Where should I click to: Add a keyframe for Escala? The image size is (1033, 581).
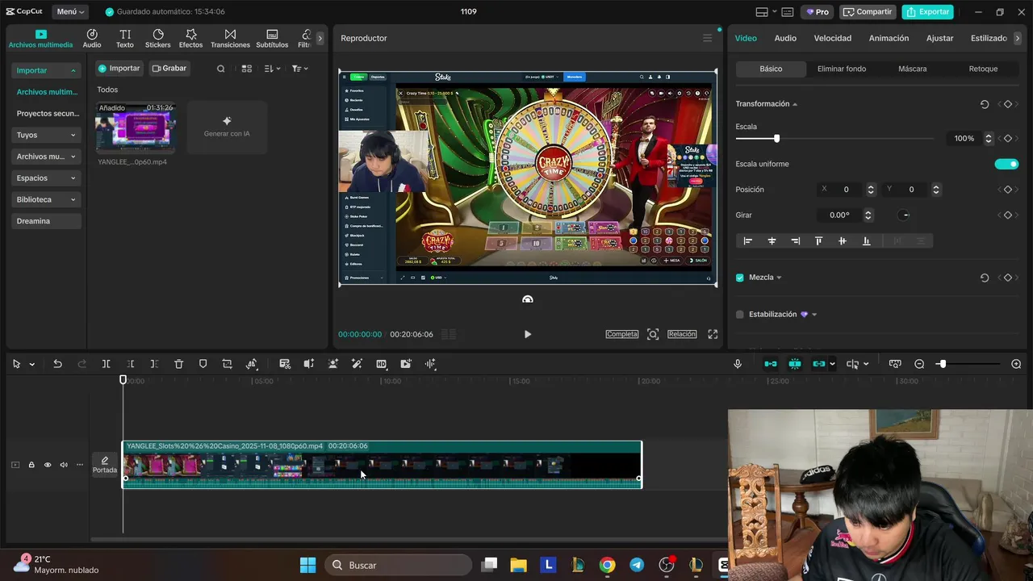1007,139
